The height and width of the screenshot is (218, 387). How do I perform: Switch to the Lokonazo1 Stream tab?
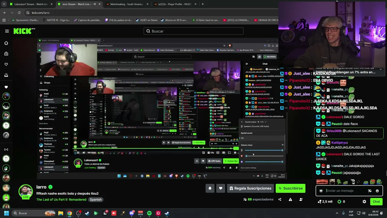coord(31,4)
